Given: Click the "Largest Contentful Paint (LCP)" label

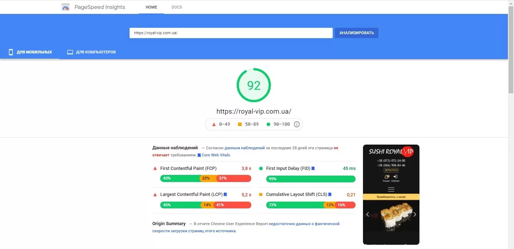Looking at the screenshot, I should pos(191,194).
